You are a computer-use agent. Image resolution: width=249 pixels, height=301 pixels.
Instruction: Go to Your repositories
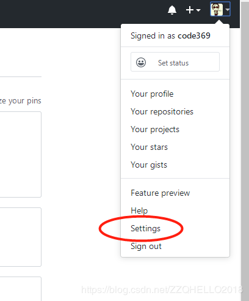(162, 112)
